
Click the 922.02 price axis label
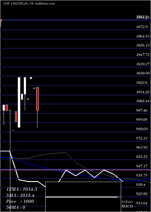[x=142, y=194]
